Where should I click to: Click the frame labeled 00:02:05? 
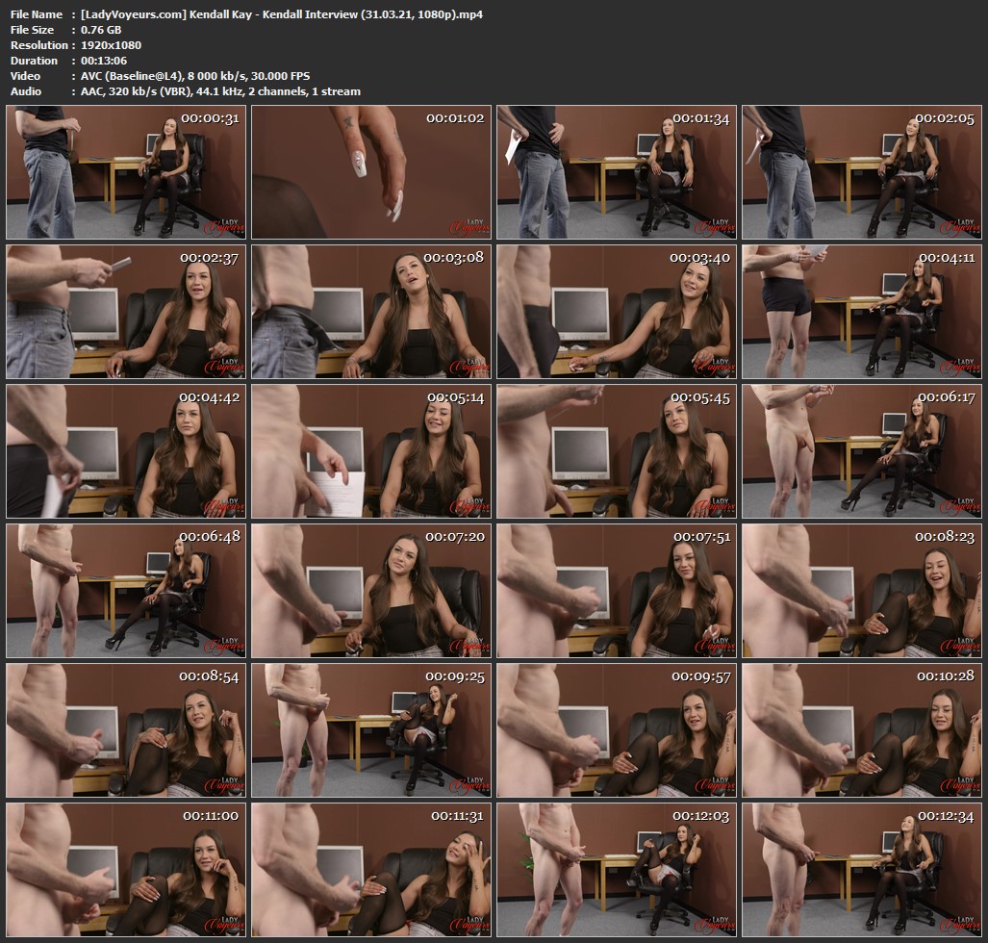point(862,171)
